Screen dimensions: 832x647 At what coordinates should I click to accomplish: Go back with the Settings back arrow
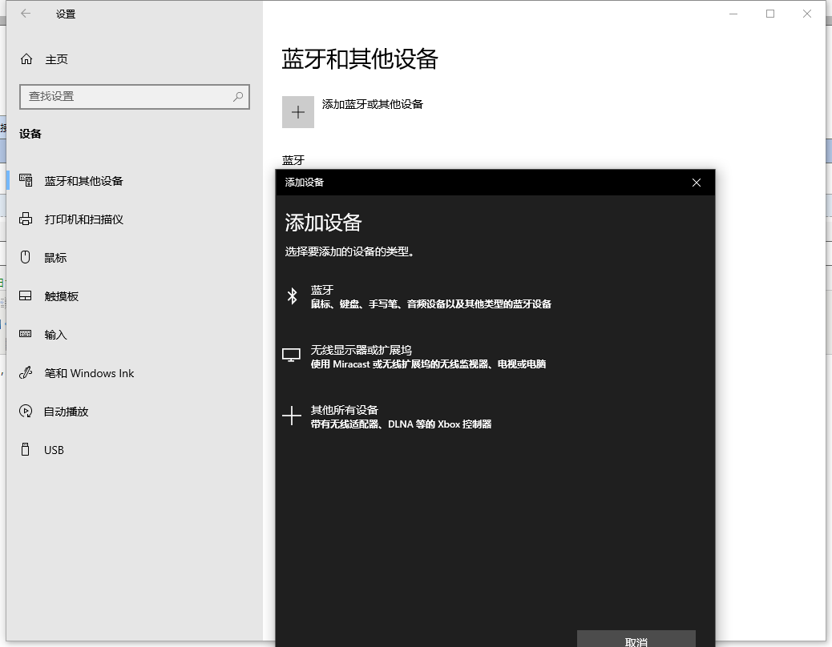coord(26,14)
